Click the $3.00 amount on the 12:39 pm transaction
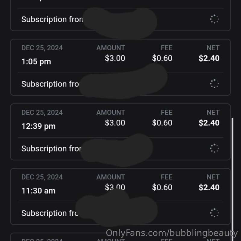Image resolution: width=241 pixels, height=241 pixels. 115,123
